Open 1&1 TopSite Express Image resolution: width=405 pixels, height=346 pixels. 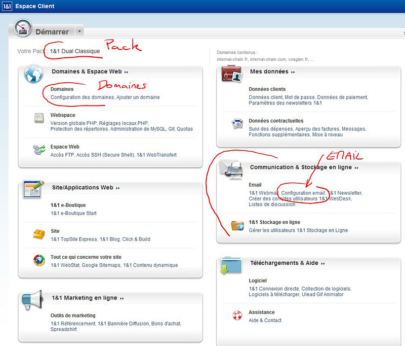[x=74, y=239]
